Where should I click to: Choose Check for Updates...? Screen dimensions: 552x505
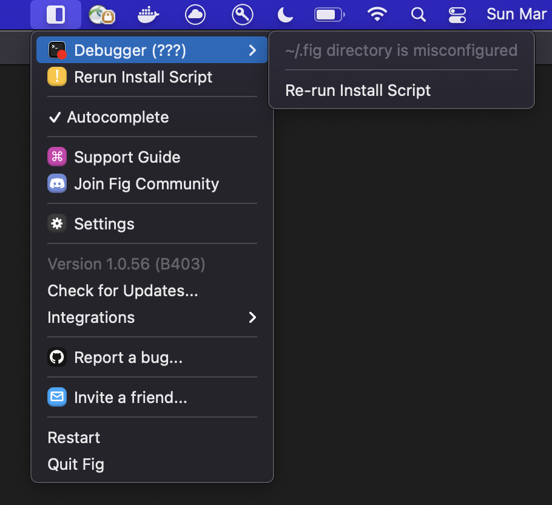pyautogui.click(x=123, y=290)
